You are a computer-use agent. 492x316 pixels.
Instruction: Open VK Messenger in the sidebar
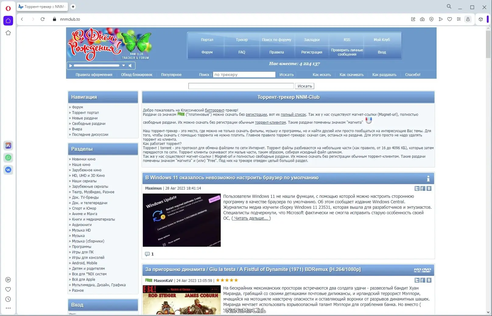tap(8, 170)
